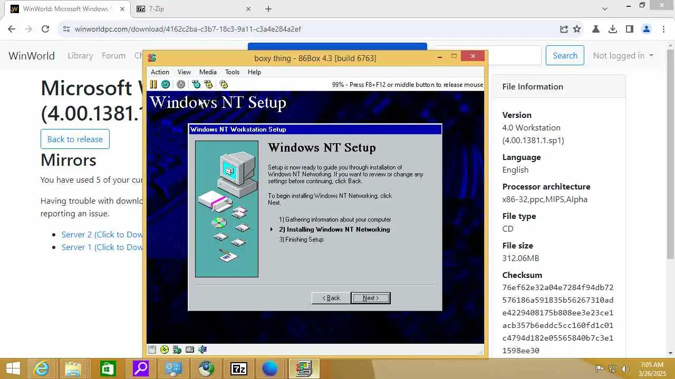
Task: Open 7-Zip from the taskbar
Action: coord(239,368)
